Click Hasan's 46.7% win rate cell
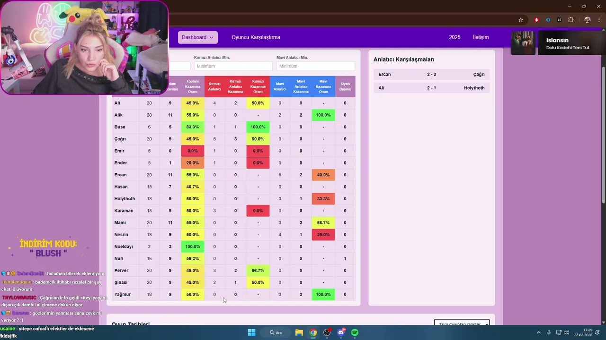The image size is (606, 340). (193, 187)
